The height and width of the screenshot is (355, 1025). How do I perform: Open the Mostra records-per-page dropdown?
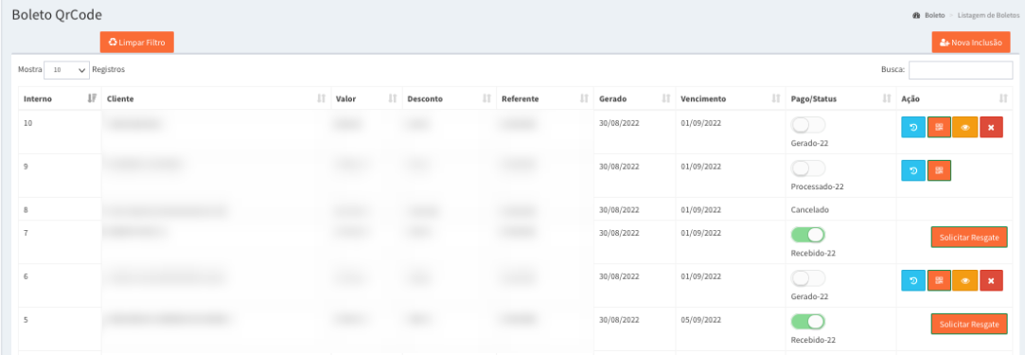[x=66, y=69]
